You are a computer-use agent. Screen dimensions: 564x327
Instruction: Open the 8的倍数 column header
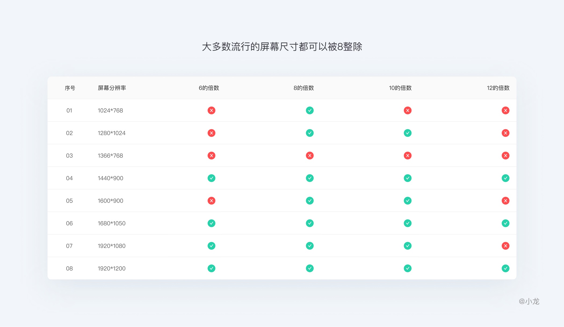click(303, 88)
